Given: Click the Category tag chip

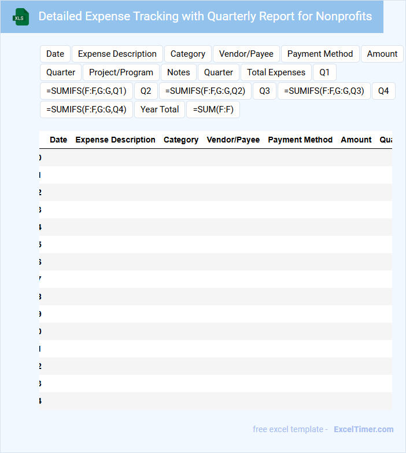Looking at the screenshot, I should coord(188,54).
